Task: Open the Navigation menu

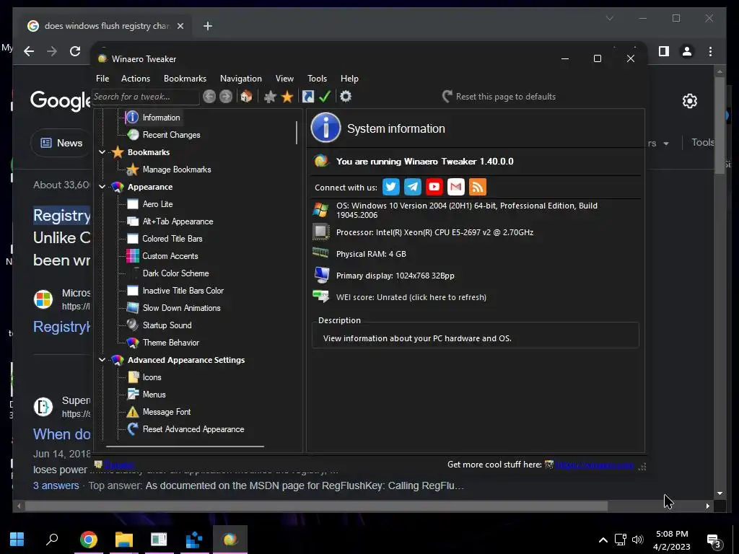Action: (241, 79)
